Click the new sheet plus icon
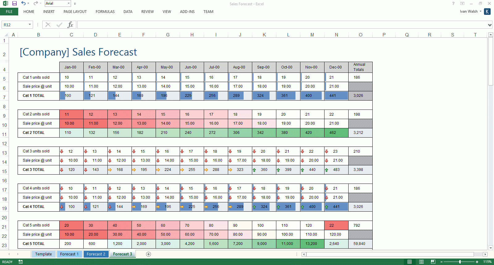The width and height of the screenshot is (494, 265). (149, 254)
